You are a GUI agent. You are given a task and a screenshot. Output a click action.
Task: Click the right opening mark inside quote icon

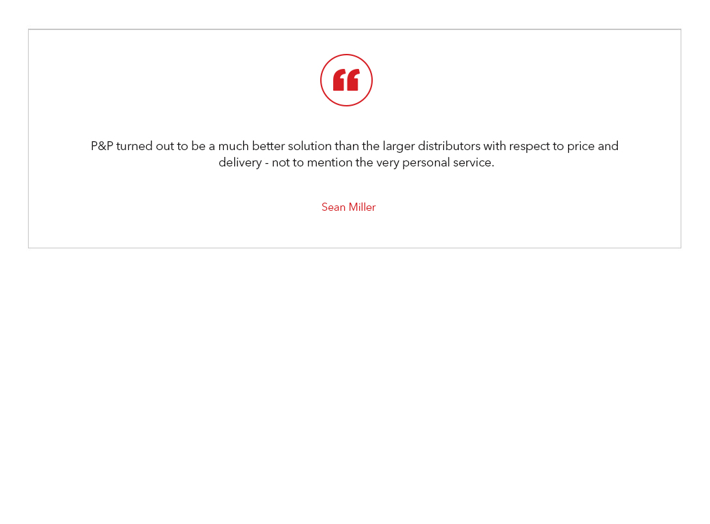click(354, 80)
